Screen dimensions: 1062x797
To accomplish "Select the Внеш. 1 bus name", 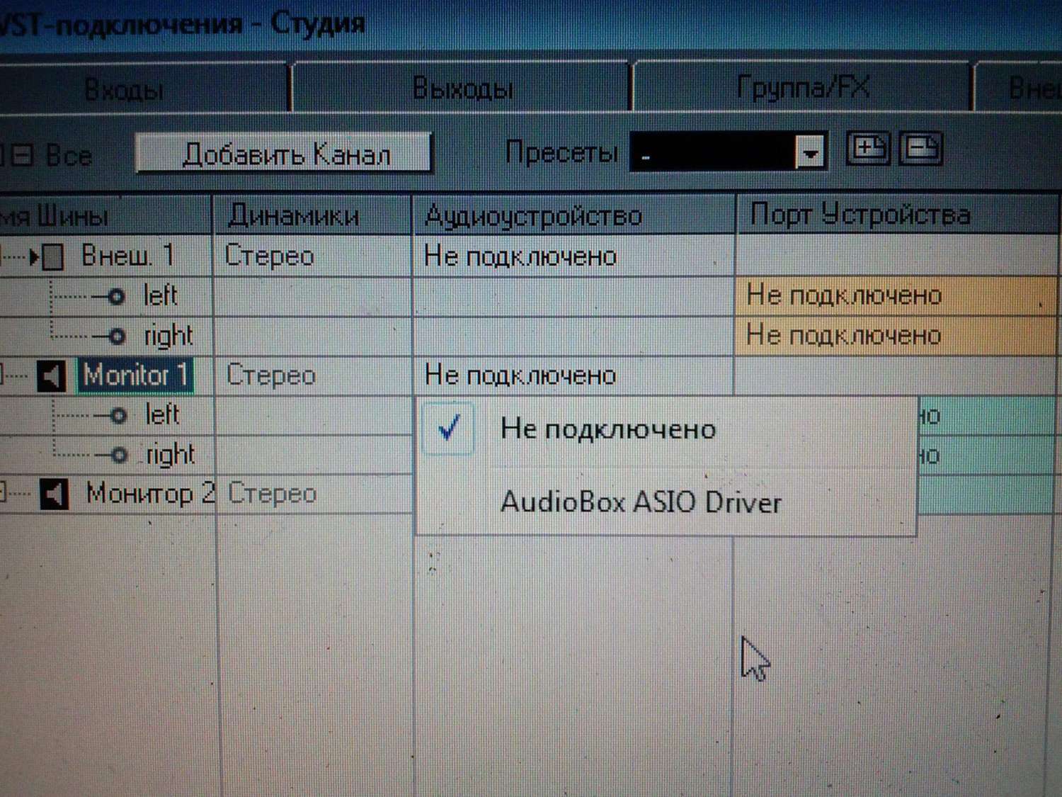I will tap(127, 256).
